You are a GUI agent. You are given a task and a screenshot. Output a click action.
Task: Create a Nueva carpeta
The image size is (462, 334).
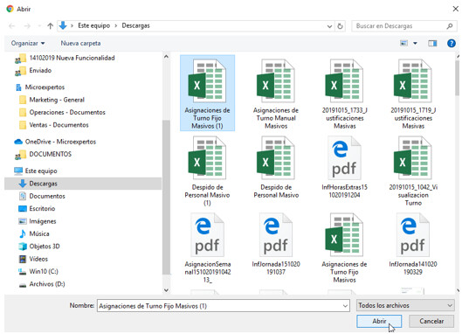click(80, 44)
